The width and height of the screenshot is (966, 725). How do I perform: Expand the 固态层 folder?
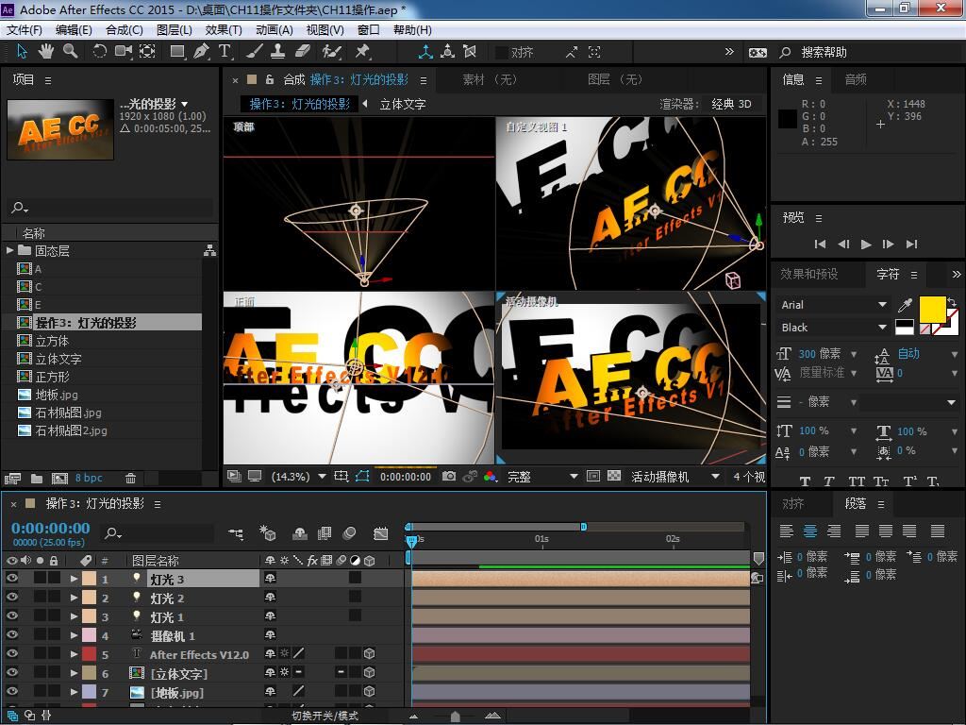click(9, 250)
